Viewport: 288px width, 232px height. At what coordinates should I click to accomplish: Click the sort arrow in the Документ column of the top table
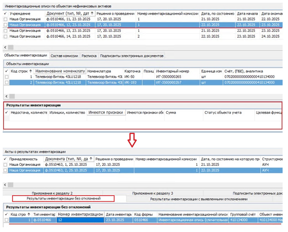tap(92, 14)
